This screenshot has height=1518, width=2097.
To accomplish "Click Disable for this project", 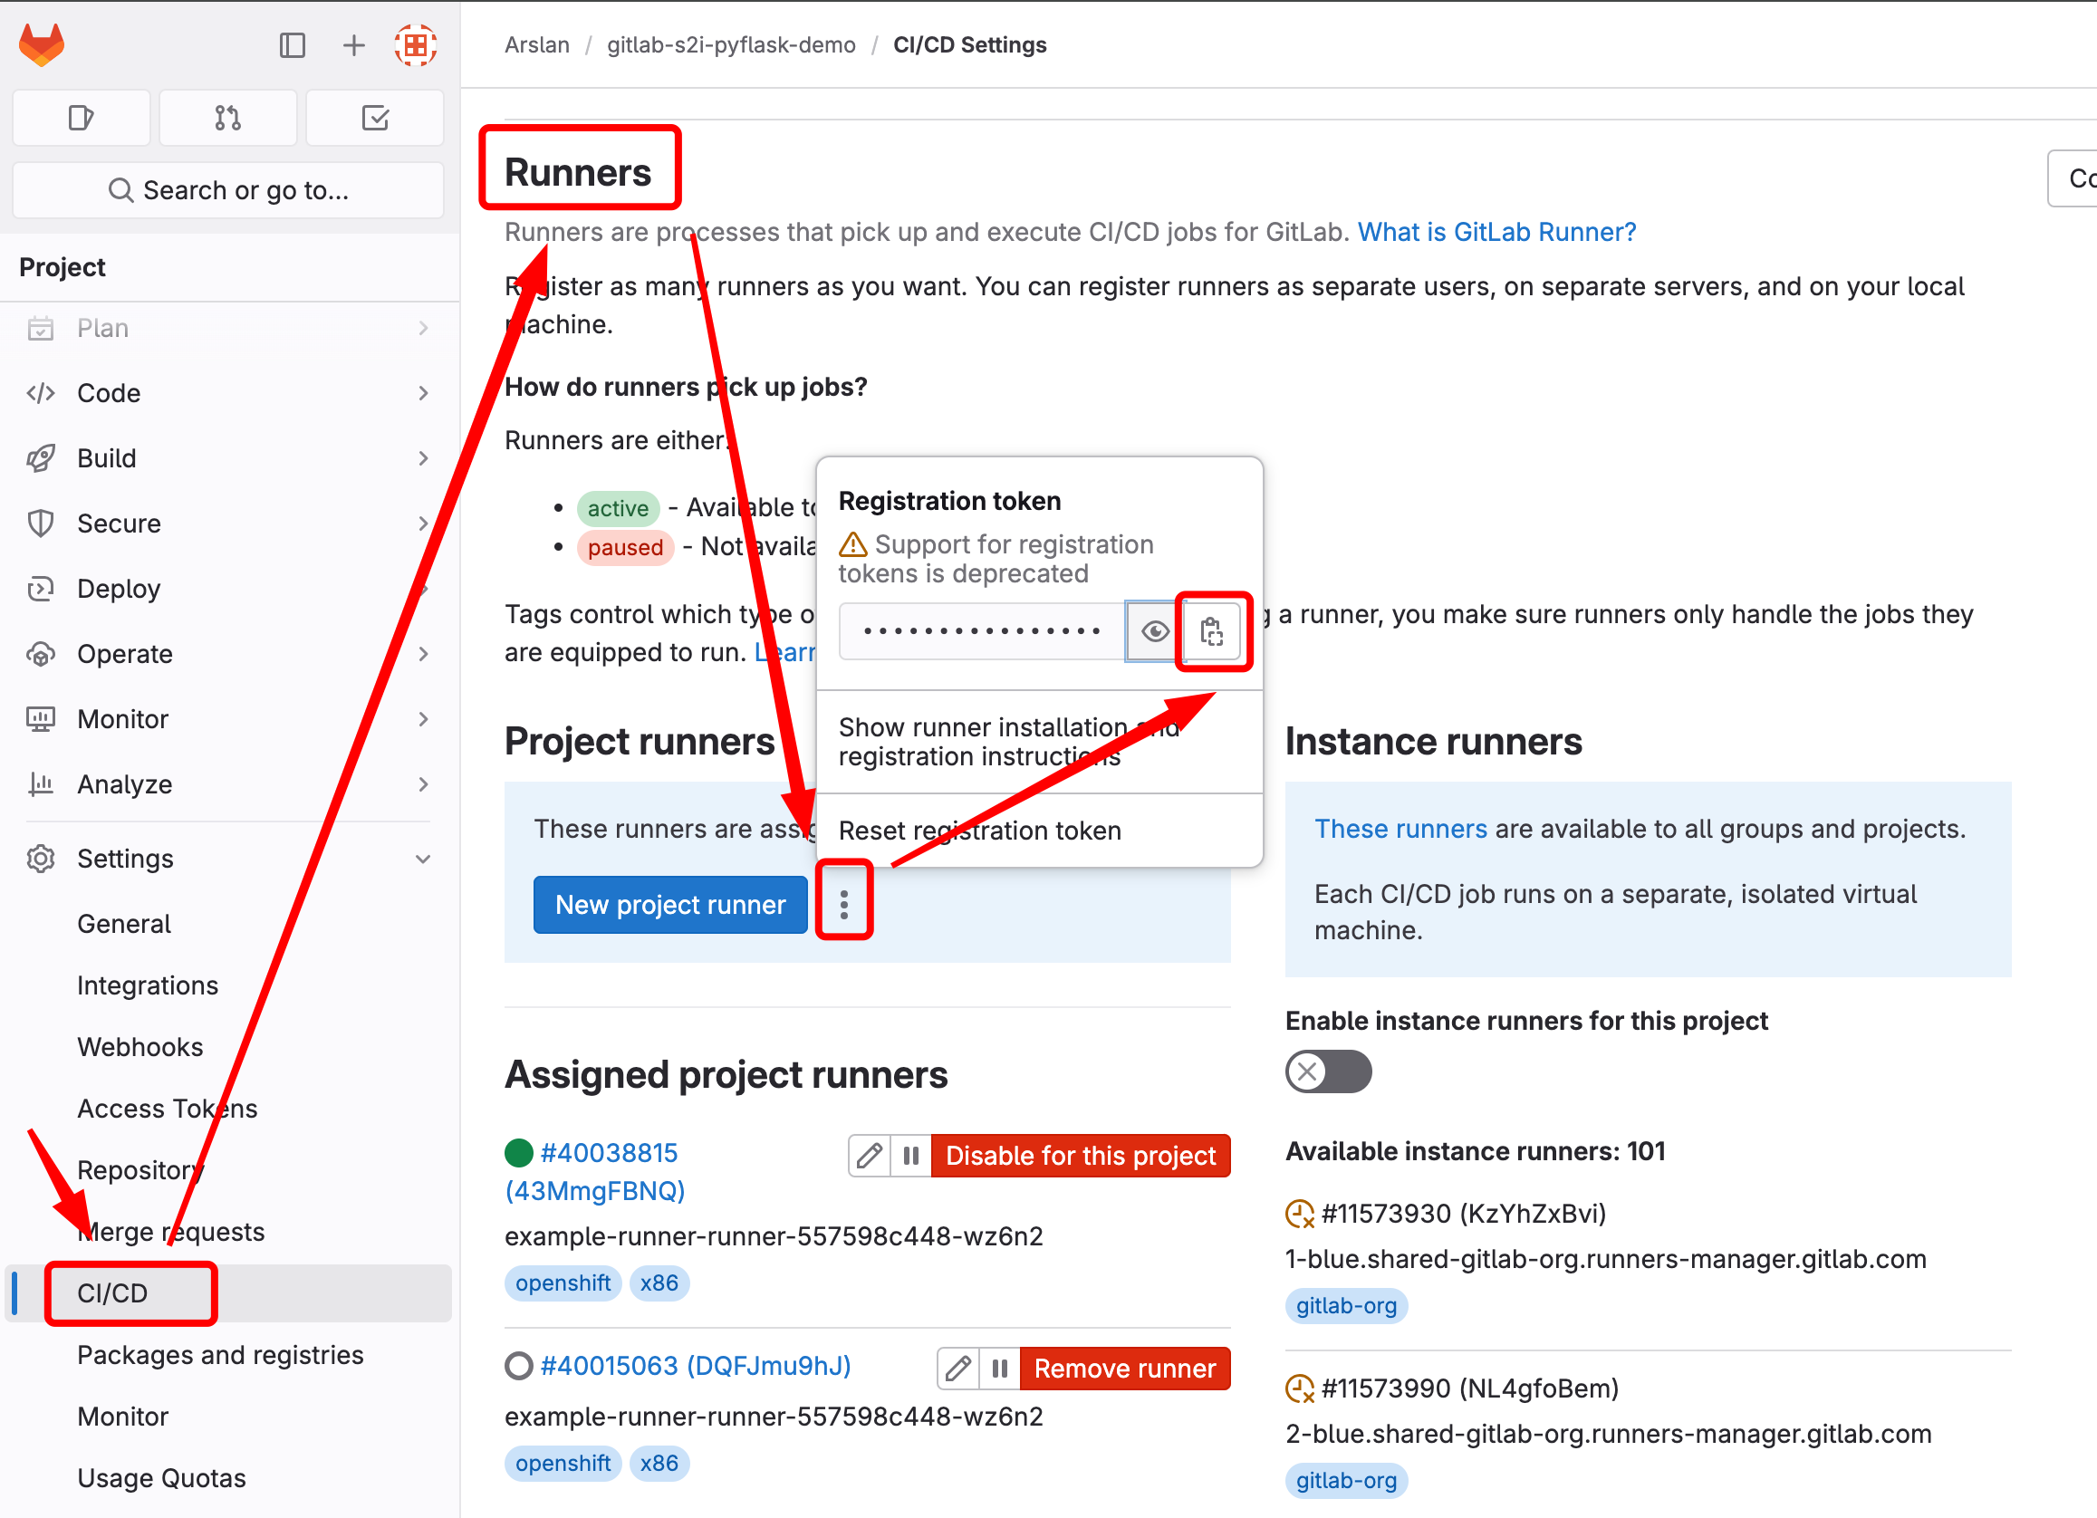I will coord(1081,1156).
